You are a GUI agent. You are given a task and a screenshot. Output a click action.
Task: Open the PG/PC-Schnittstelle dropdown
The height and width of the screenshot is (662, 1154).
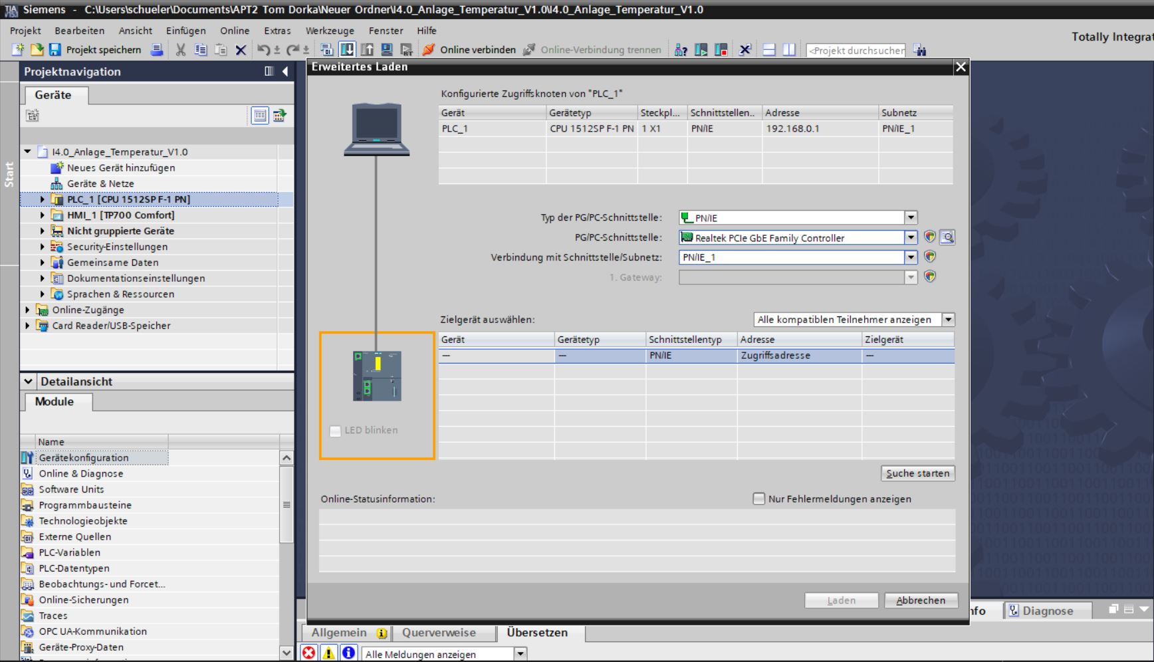pyautogui.click(x=911, y=238)
